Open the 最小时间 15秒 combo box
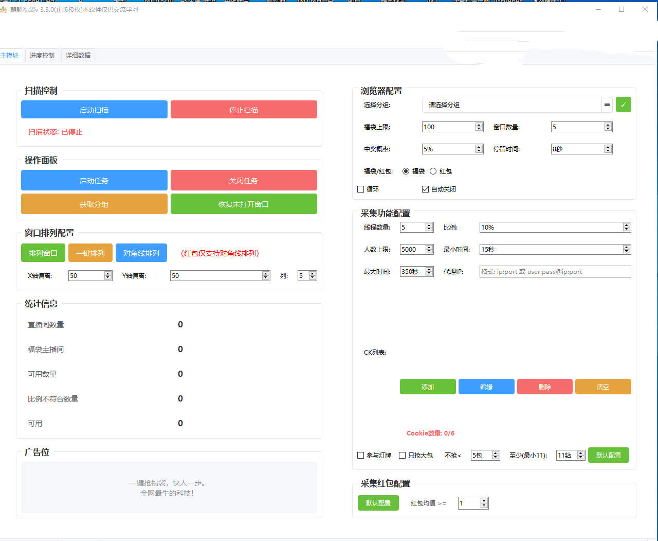658x541 pixels. [x=626, y=250]
